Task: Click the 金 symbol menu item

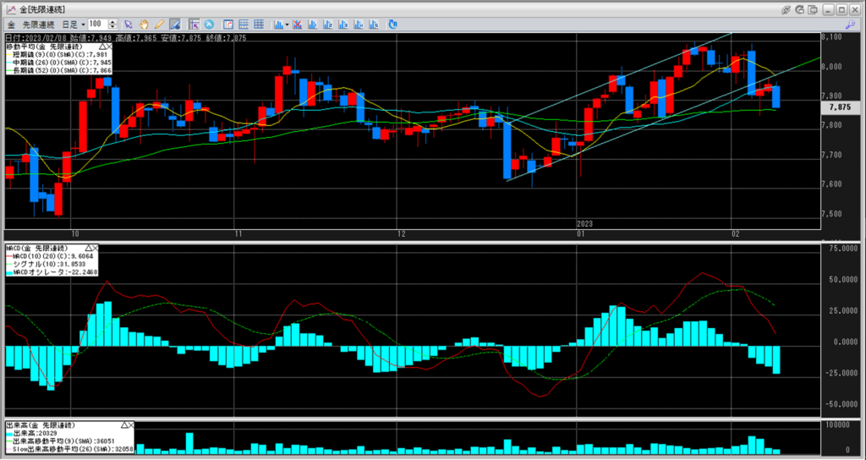Action: coord(12,25)
